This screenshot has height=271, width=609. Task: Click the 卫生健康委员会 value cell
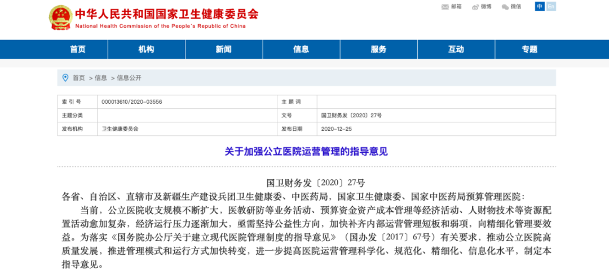point(187,129)
